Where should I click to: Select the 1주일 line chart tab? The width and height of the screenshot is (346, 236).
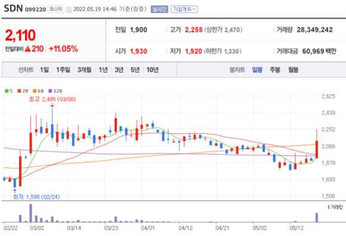(63, 70)
